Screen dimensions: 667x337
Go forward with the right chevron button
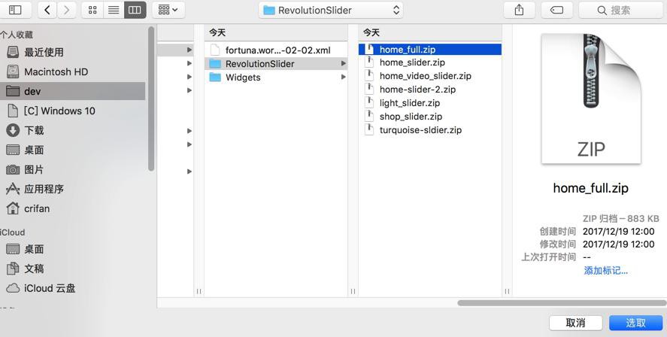(66, 10)
